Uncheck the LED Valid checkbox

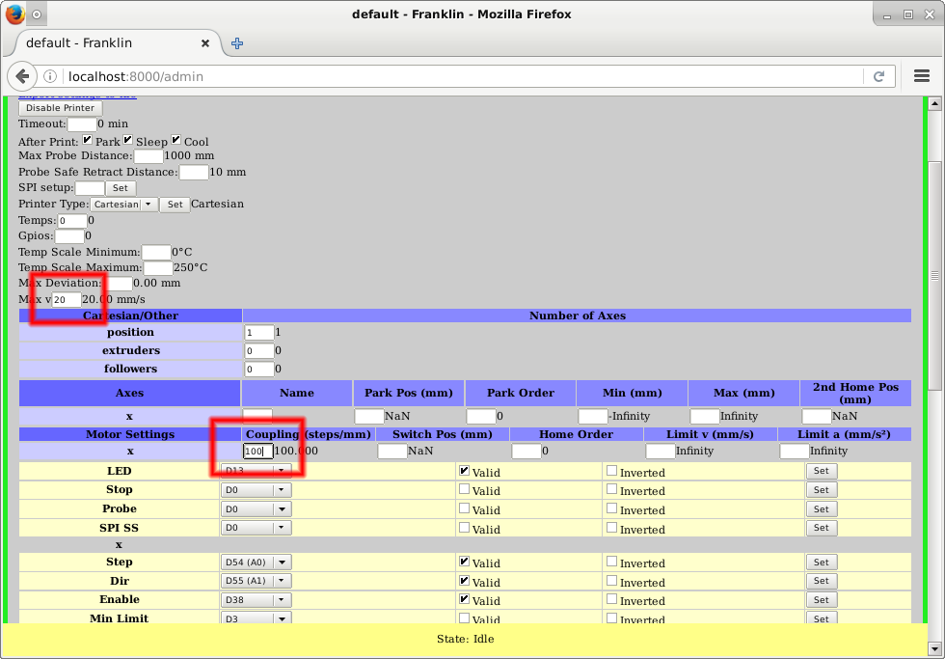point(465,471)
